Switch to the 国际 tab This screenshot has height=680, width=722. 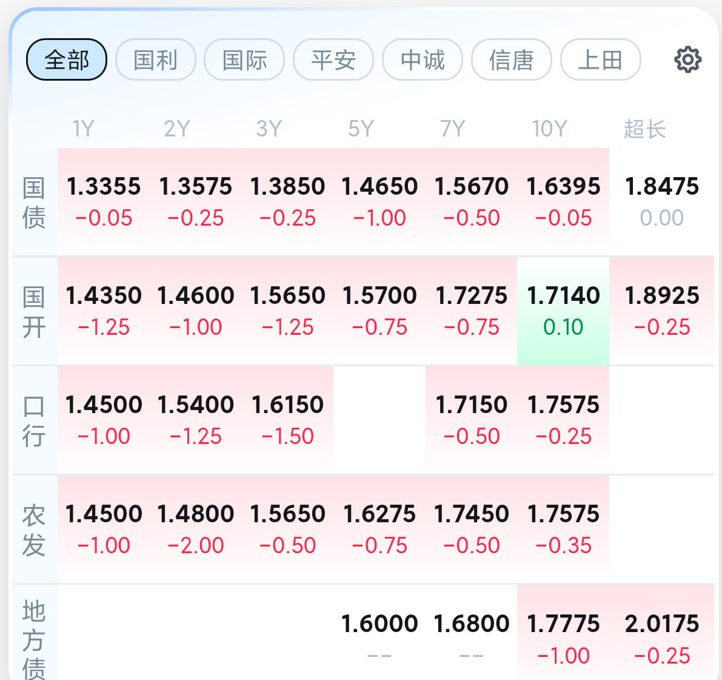[244, 59]
